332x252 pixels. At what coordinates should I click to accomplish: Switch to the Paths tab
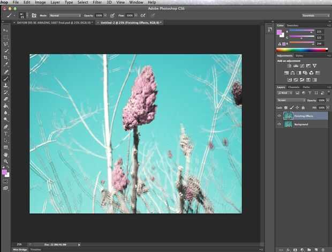pos(306,87)
